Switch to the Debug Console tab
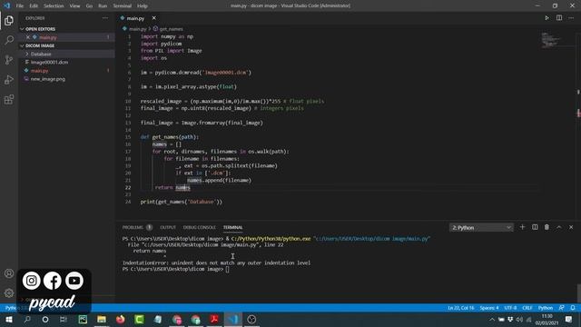 click(200, 227)
